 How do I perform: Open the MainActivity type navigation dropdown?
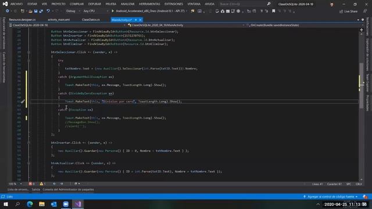(186, 25)
